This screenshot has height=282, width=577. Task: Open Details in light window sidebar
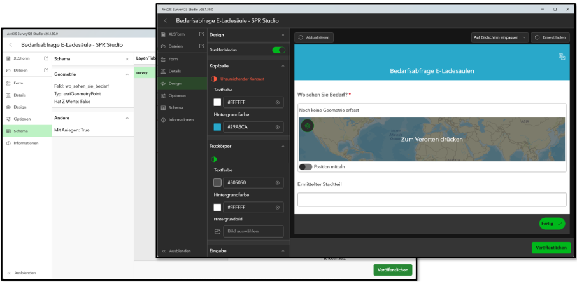tap(27, 95)
